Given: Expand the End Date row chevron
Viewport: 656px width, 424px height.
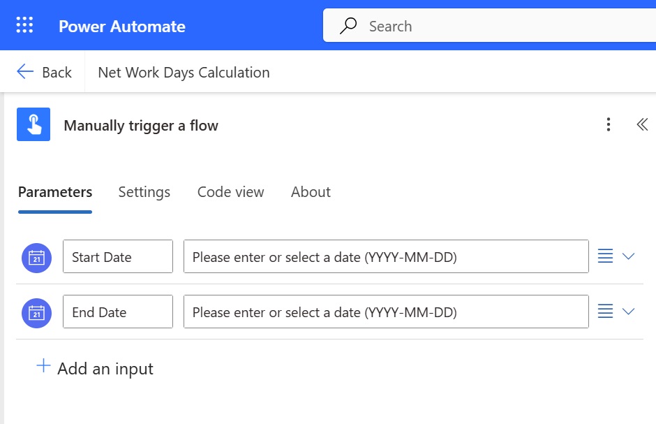Looking at the screenshot, I should (x=628, y=312).
